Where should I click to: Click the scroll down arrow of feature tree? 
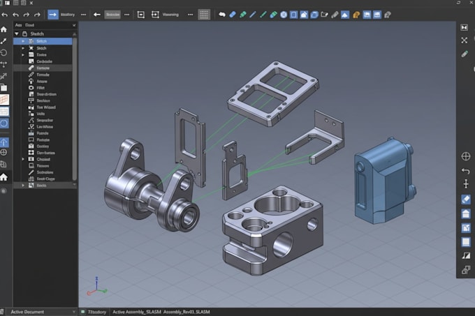[75, 184]
